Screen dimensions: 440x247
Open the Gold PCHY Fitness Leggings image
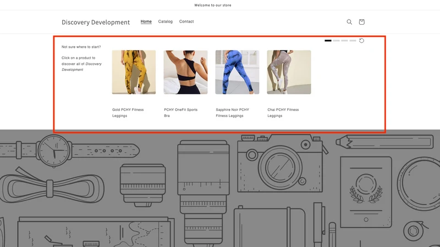point(134,72)
